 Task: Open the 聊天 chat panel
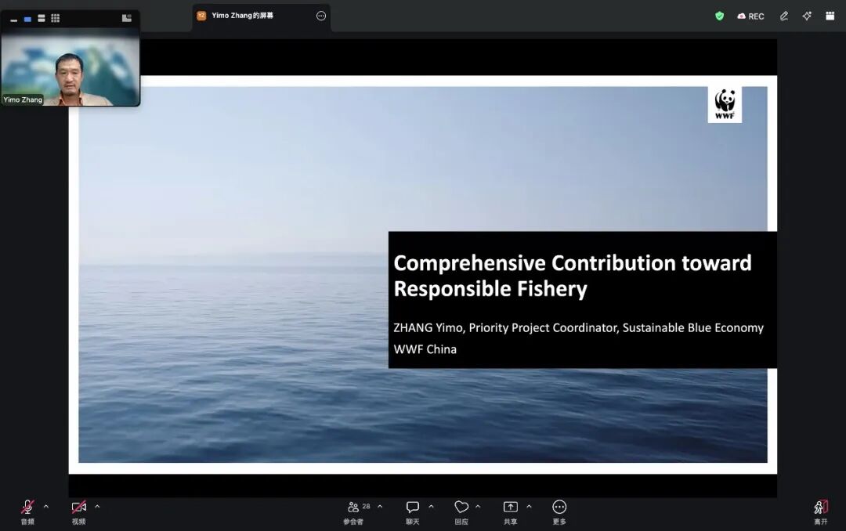(413, 513)
